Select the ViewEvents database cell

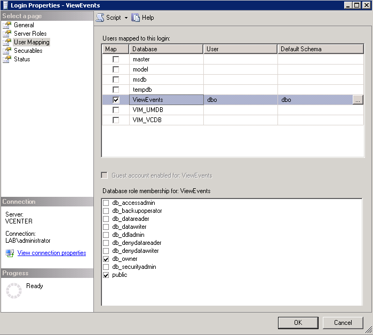166,100
